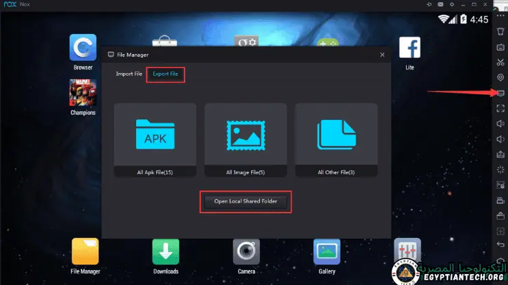Open the All Apk File(15) tile
Viewport: 508px width, 285px height.
[x=155, y=140]
